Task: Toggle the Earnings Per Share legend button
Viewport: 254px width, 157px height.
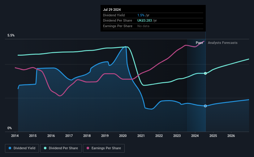Action: point(104,148)
